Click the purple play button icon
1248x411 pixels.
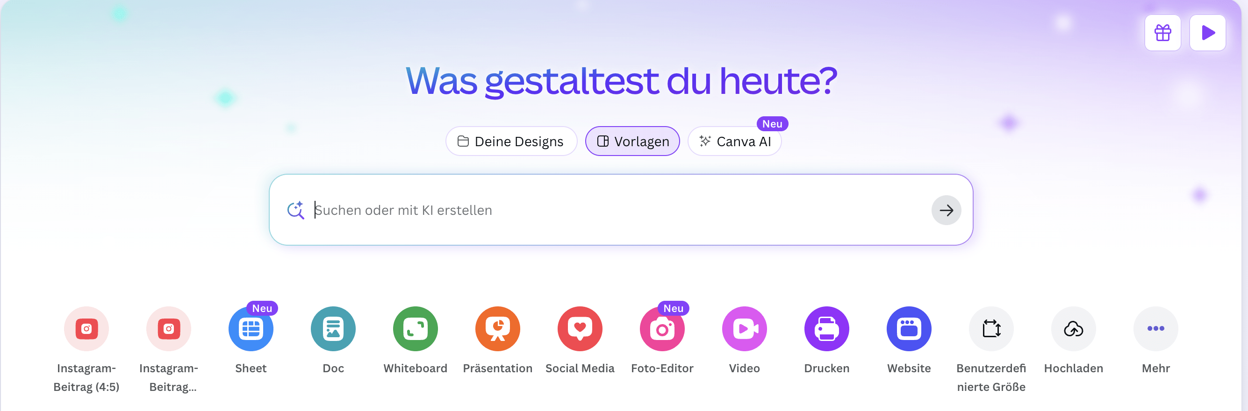[x=1207, y=33]
